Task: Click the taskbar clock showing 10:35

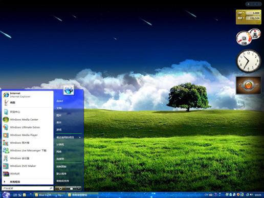Action: coord(258,195)
